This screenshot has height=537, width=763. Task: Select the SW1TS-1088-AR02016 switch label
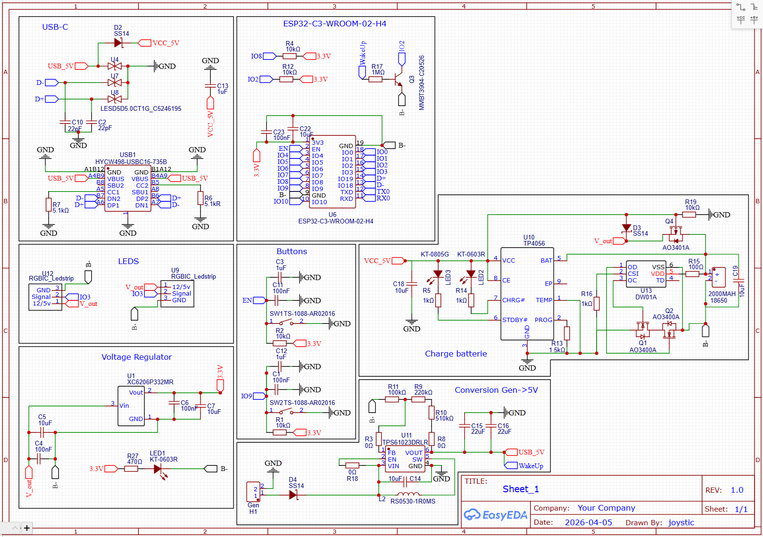click(302, 314)
